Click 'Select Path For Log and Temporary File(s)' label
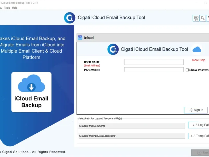 [x=100, y=119]
